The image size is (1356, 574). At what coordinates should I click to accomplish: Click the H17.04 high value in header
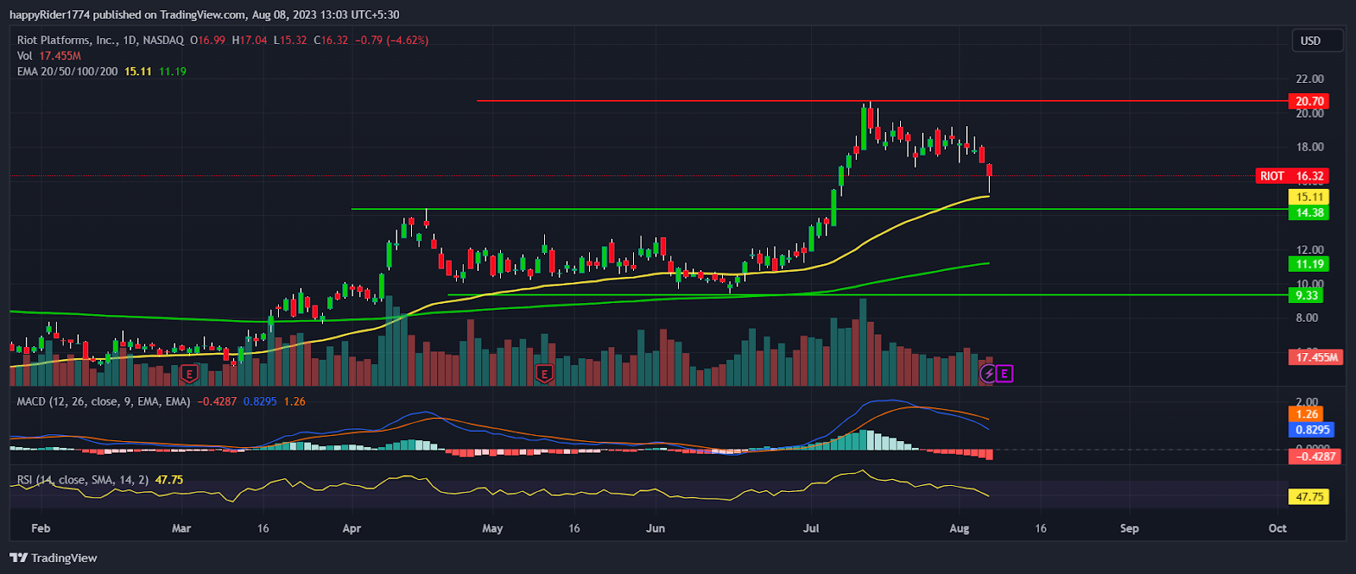[x=249, y=40]
